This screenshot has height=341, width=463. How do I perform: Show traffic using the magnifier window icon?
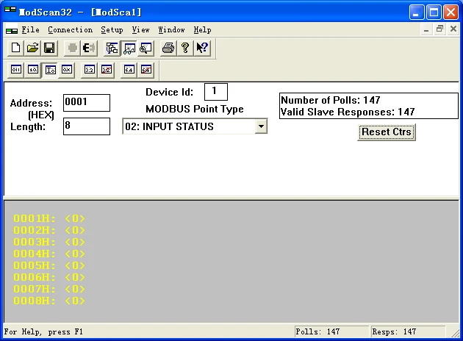tap(146, 48)
